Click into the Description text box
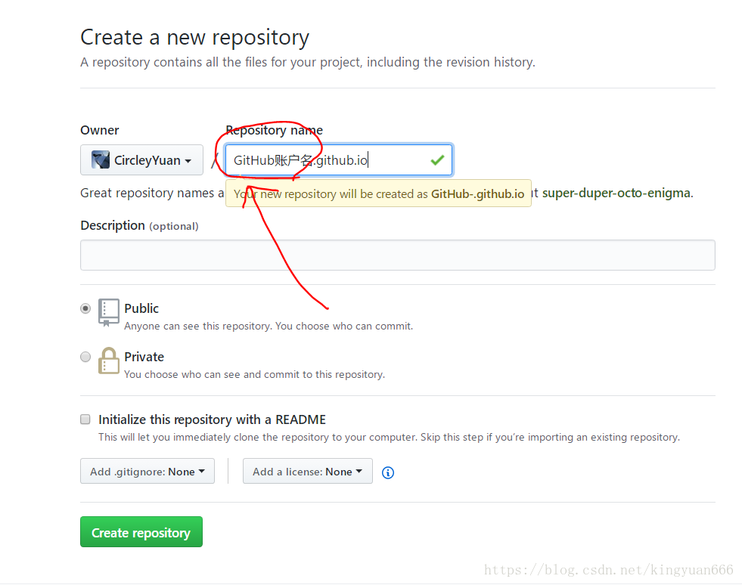Image resolution: width=742 pixels, height=585 pixels. tap(398, 255)
